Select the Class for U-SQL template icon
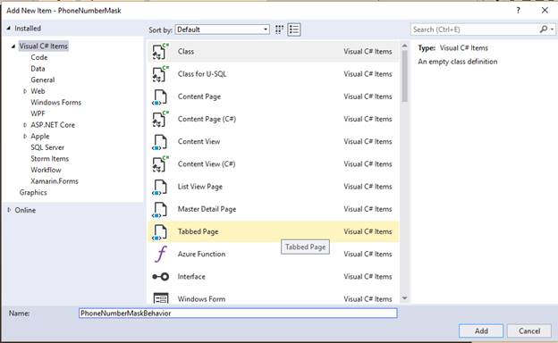The height and width of the screenshot is (343, 558). 160,74
